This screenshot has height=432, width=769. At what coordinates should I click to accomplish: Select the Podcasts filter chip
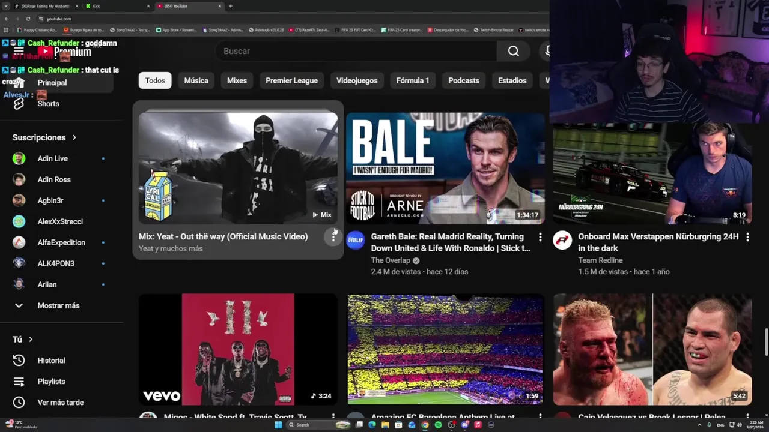464,80
